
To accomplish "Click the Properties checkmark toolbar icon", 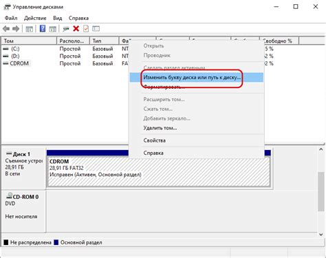I will click(86, 29).
